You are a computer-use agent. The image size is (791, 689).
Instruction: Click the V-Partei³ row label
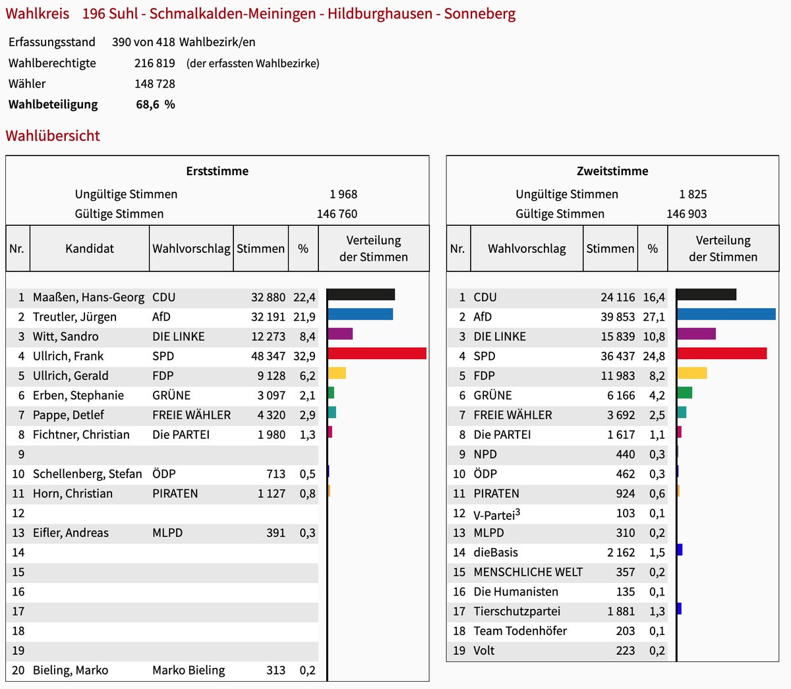[x=497, y=513]
